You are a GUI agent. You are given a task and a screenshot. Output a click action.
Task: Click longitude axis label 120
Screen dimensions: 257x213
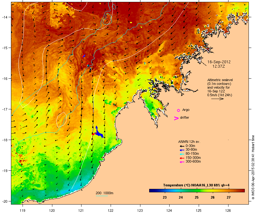pos(52,210)
